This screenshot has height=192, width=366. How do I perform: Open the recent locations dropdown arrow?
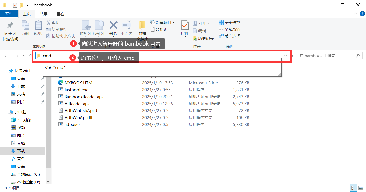point(24,56)
